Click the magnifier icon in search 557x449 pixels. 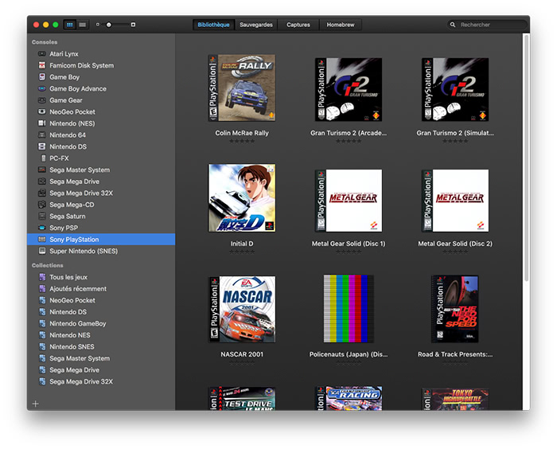pyautogui.click(x=453, y=25)
